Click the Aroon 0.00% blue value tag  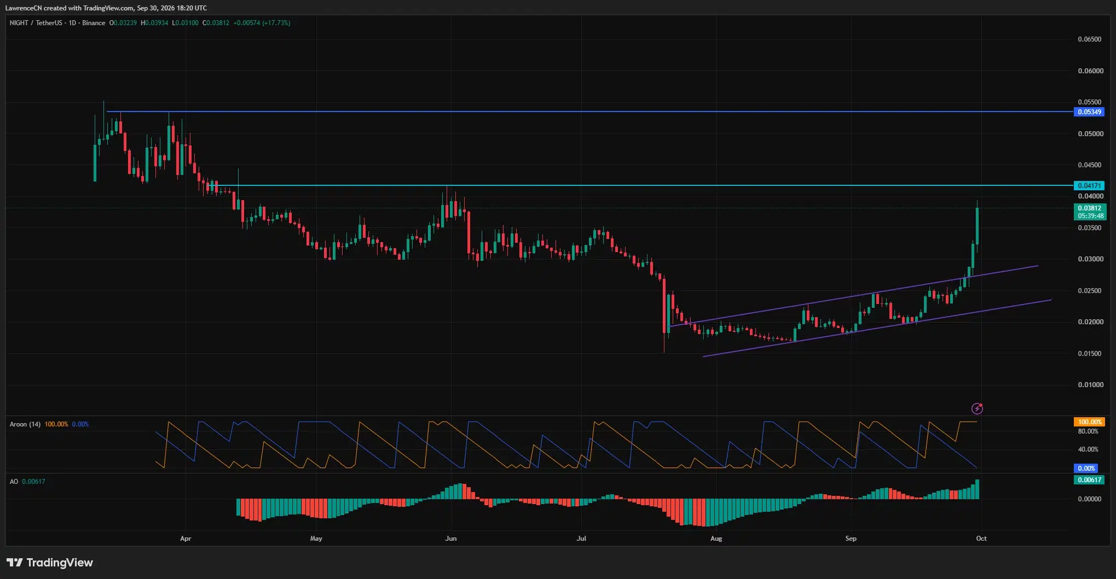coord(1086,469)
